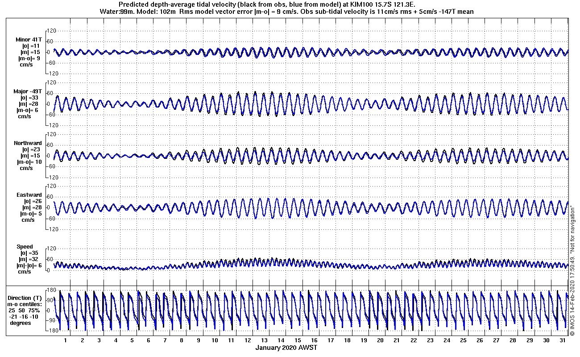Select day "15" on the date axis

(x=297, y=340)
